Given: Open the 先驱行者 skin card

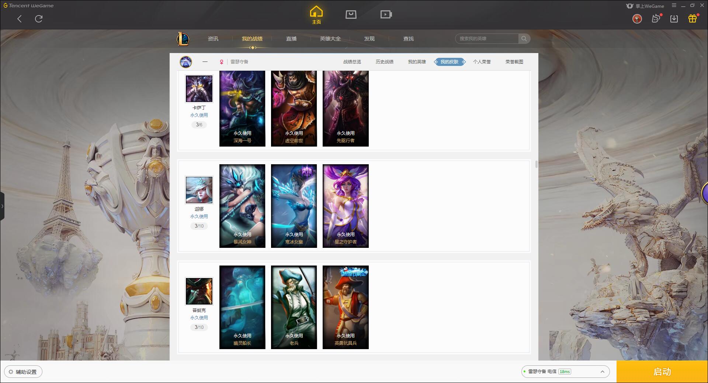Looking at the screenshot, I should pyautogui.click(x=346, y=109).
